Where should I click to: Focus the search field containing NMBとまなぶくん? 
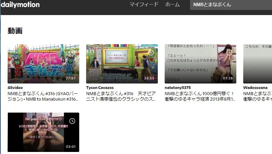click(230, 5)
